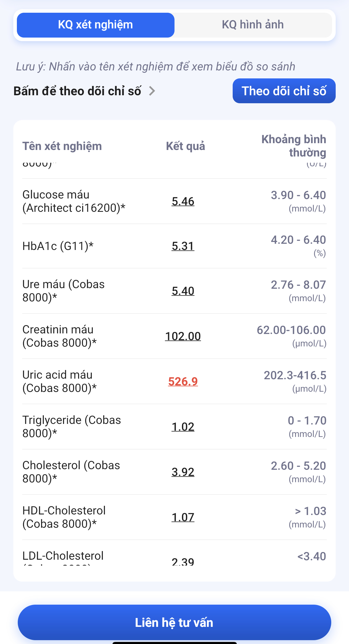Switch to the KQ xét nghiệm tab

[95, 25]
